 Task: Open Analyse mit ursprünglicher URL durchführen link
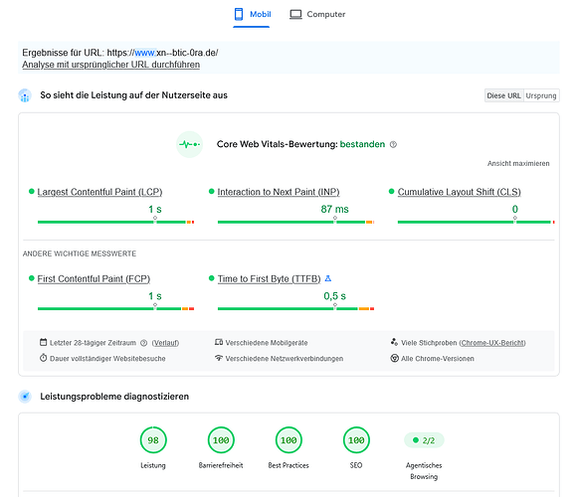[x=111, y=65]
